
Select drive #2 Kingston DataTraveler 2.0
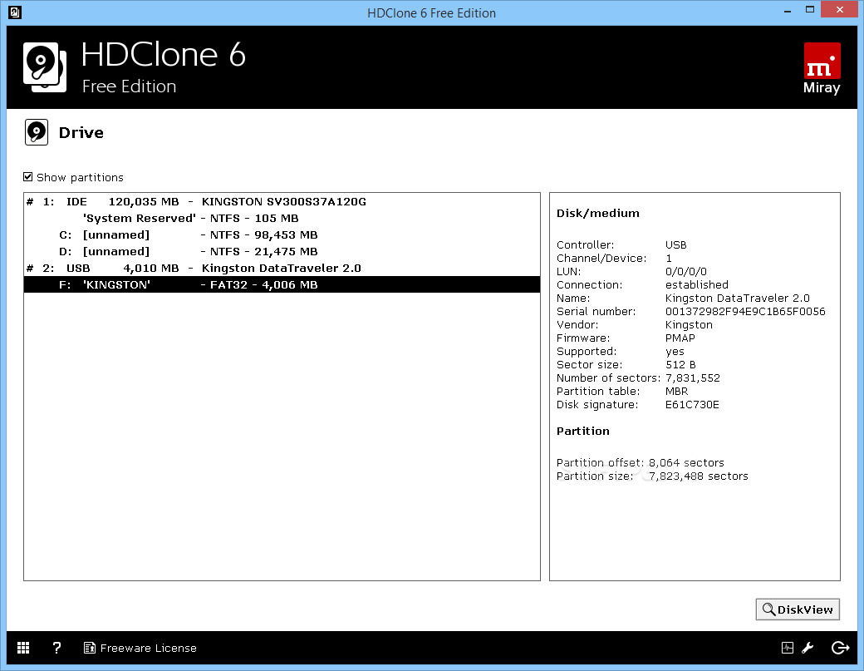click(282, 268)
